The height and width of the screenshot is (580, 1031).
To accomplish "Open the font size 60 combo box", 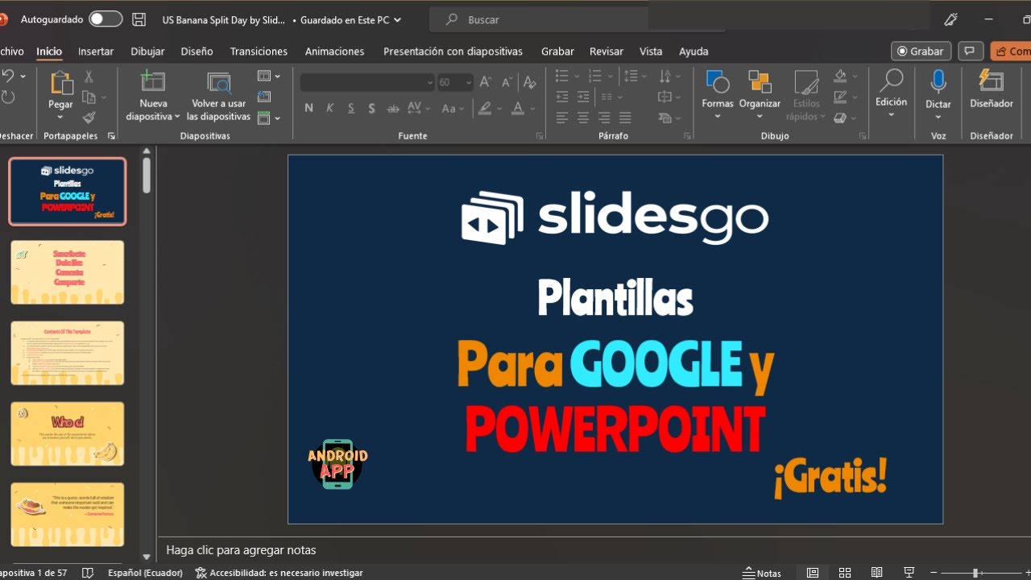I will tap(455, 82).
